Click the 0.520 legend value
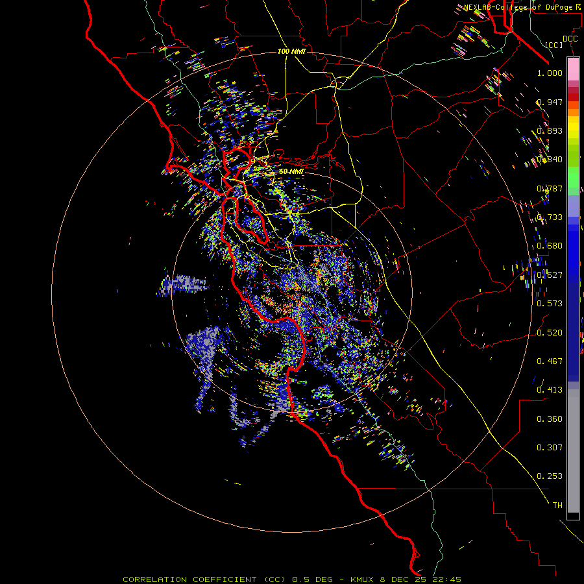584x584 pixels. pos(550,333)
